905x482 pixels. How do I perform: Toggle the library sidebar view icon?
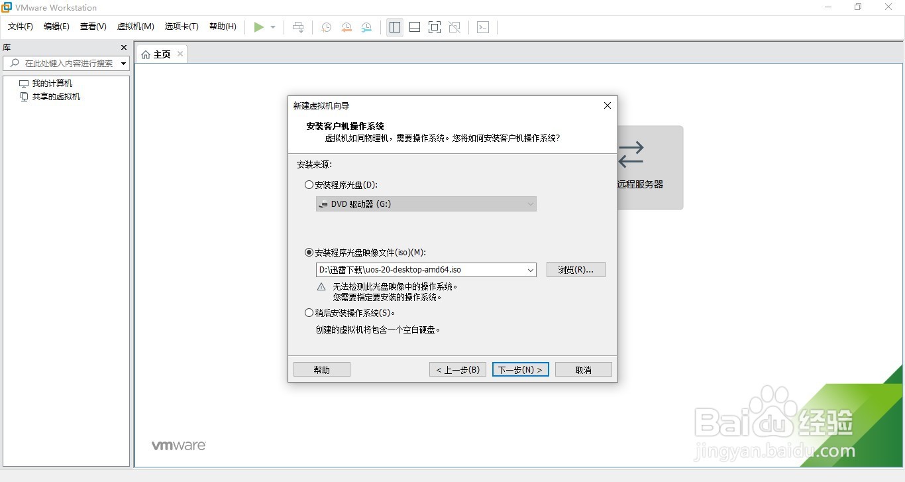click(x=395, y=27)
